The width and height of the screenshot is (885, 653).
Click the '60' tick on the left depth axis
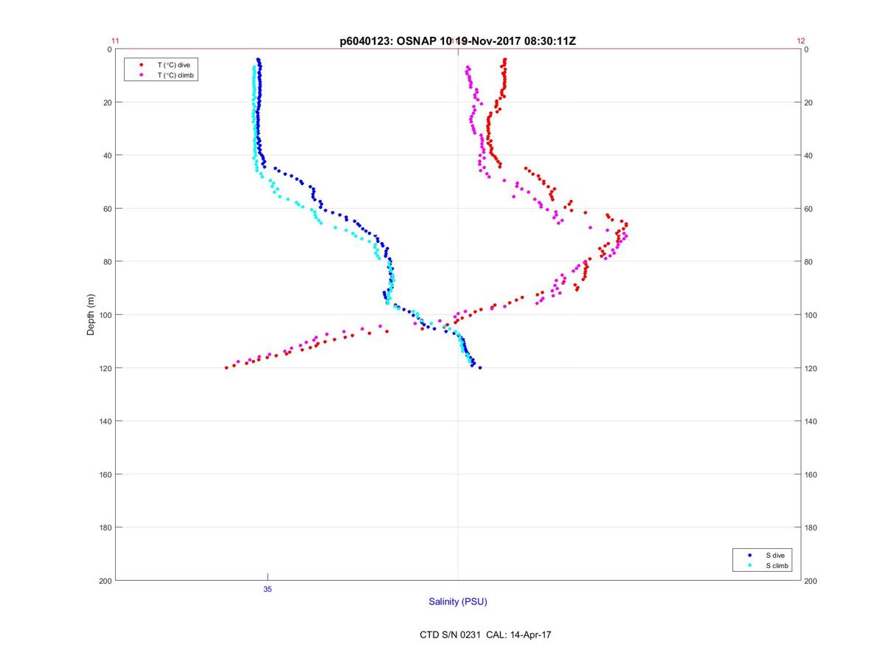[x=107, y=209]
